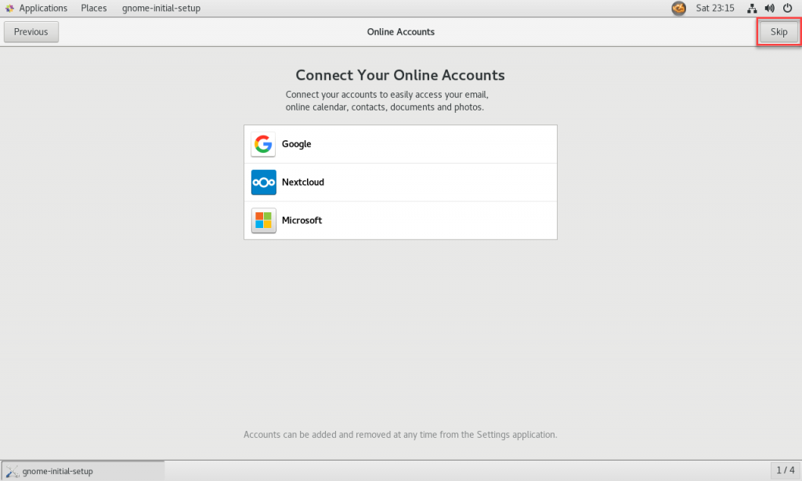802x481 pixels.
Task: Click the Settings application footer note
Action: point(400,435)
